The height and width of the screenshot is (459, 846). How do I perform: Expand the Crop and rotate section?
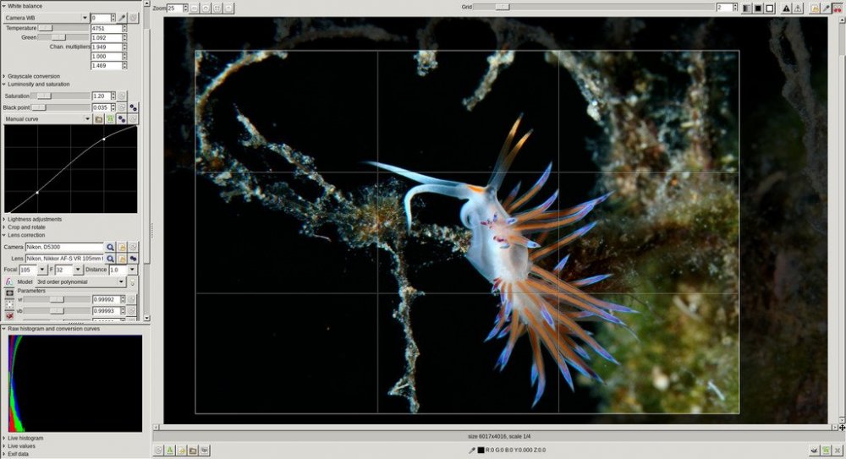[x=3, y=227]
